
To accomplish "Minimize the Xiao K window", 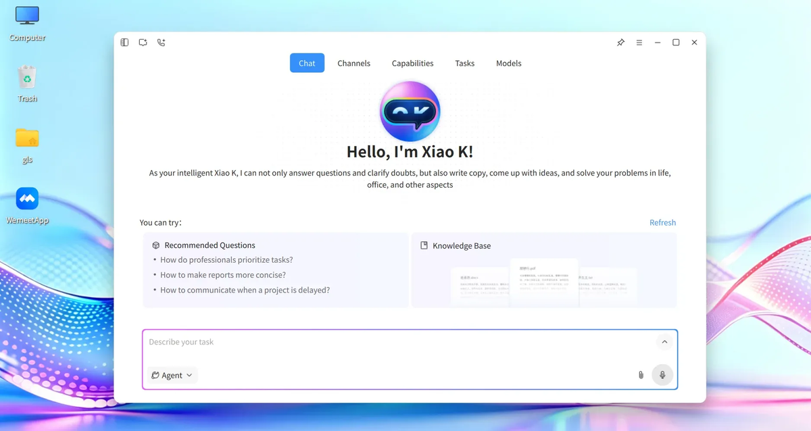I will tap(657, 43).
